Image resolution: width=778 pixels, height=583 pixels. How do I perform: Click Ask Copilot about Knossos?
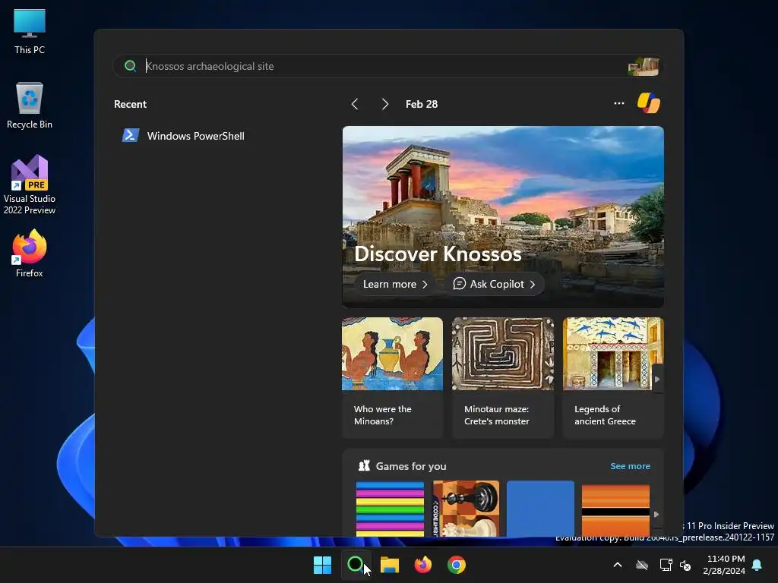(494, 284)
